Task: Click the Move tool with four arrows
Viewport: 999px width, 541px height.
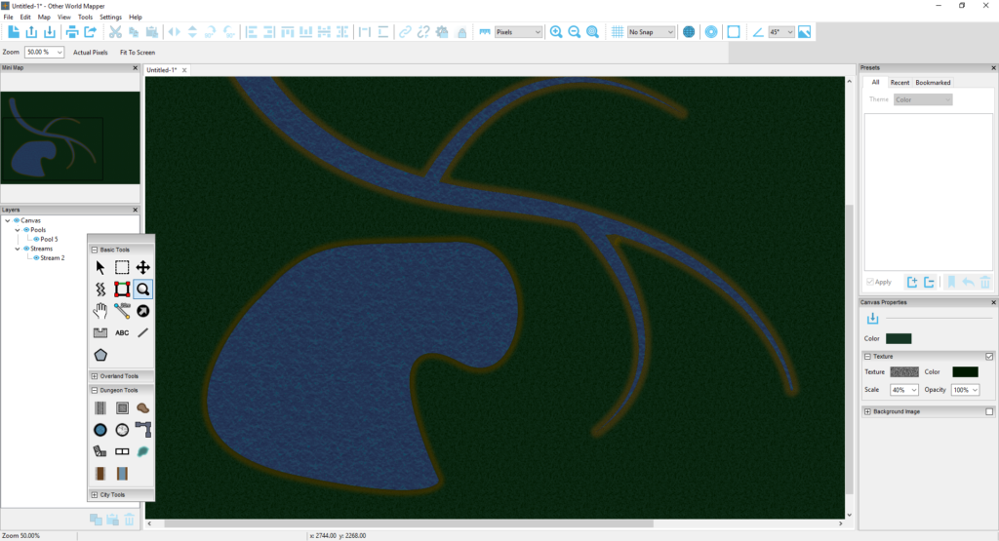Action: pos(143,267)
